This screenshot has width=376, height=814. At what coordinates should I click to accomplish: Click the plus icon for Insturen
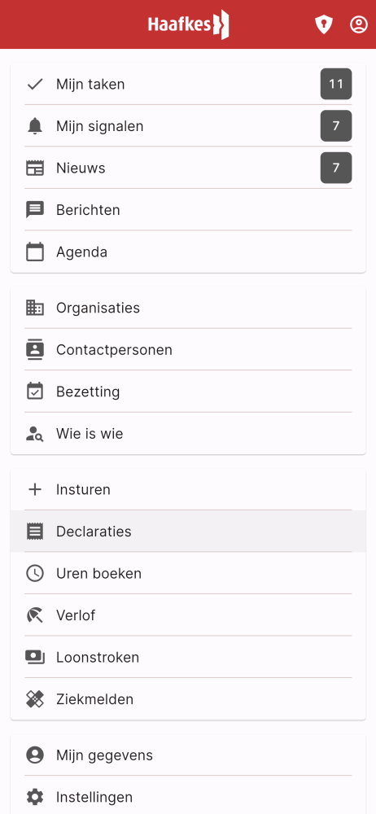35,489
